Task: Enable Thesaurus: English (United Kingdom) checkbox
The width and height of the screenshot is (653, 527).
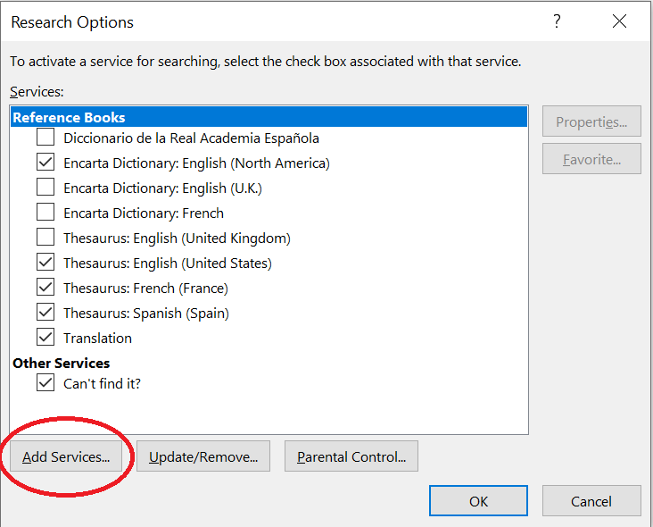Action: point(45,237)
